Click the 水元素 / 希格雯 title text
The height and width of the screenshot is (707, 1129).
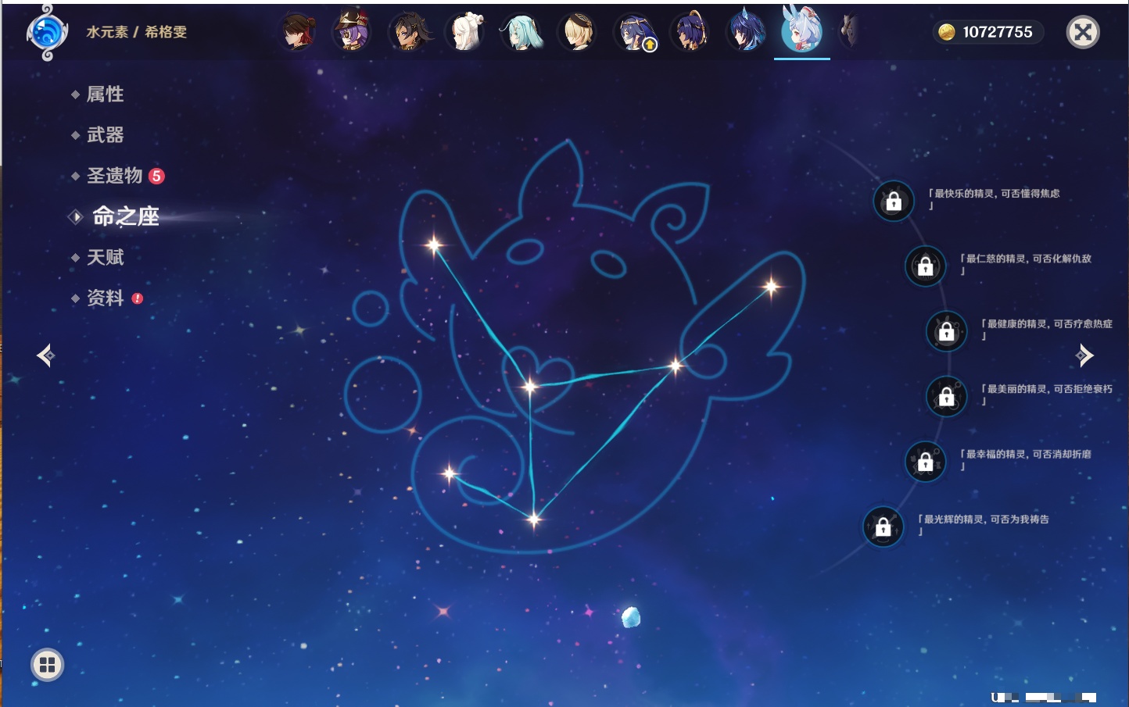point(137,32)
